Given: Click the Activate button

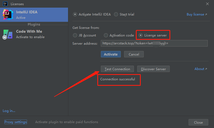Looking at the screenshot, I should [x=111, y=54].
